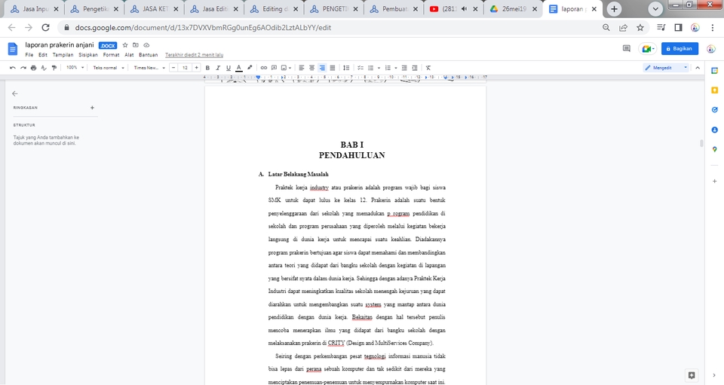
Task: Click the Redo arrow in toolbar
Action: (x=23, y=68)
